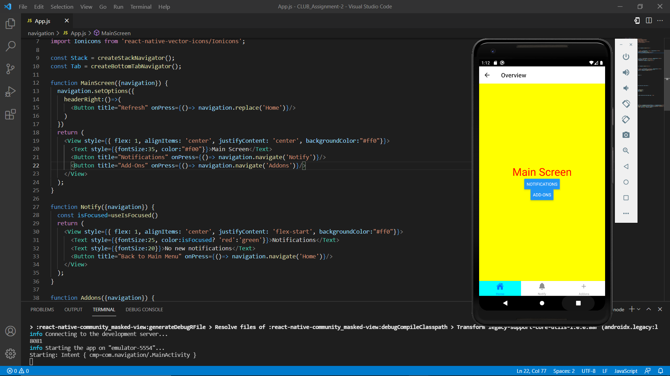This screenshot has height=376, width=670.
Task: Open the Run and Debug view
Action: pos(10,91)
